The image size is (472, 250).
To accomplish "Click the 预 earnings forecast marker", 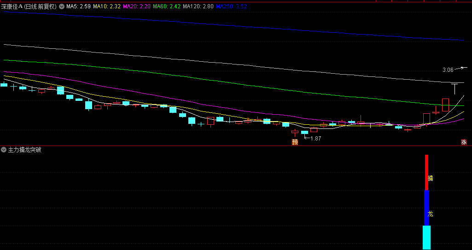I will [295, 142].
